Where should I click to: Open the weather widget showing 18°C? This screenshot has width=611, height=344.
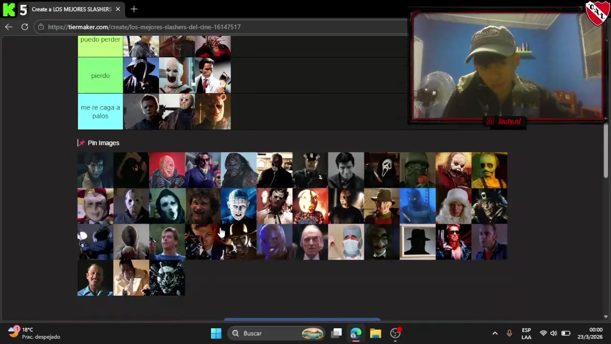point(34,333)
